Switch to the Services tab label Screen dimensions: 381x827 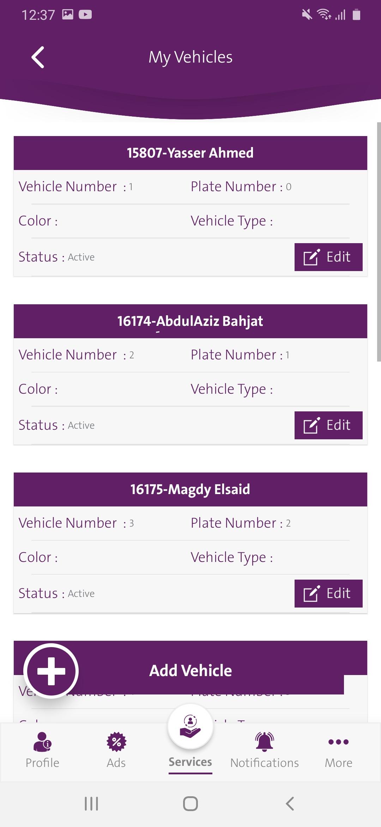pyautogui.click(x=190, y=762)
